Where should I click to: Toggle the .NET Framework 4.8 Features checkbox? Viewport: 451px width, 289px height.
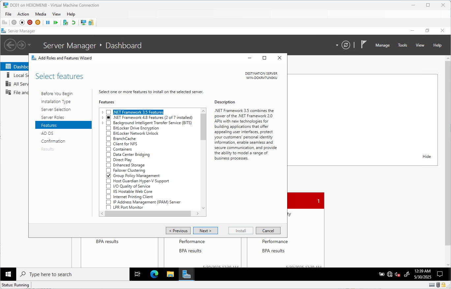(108, 118)
